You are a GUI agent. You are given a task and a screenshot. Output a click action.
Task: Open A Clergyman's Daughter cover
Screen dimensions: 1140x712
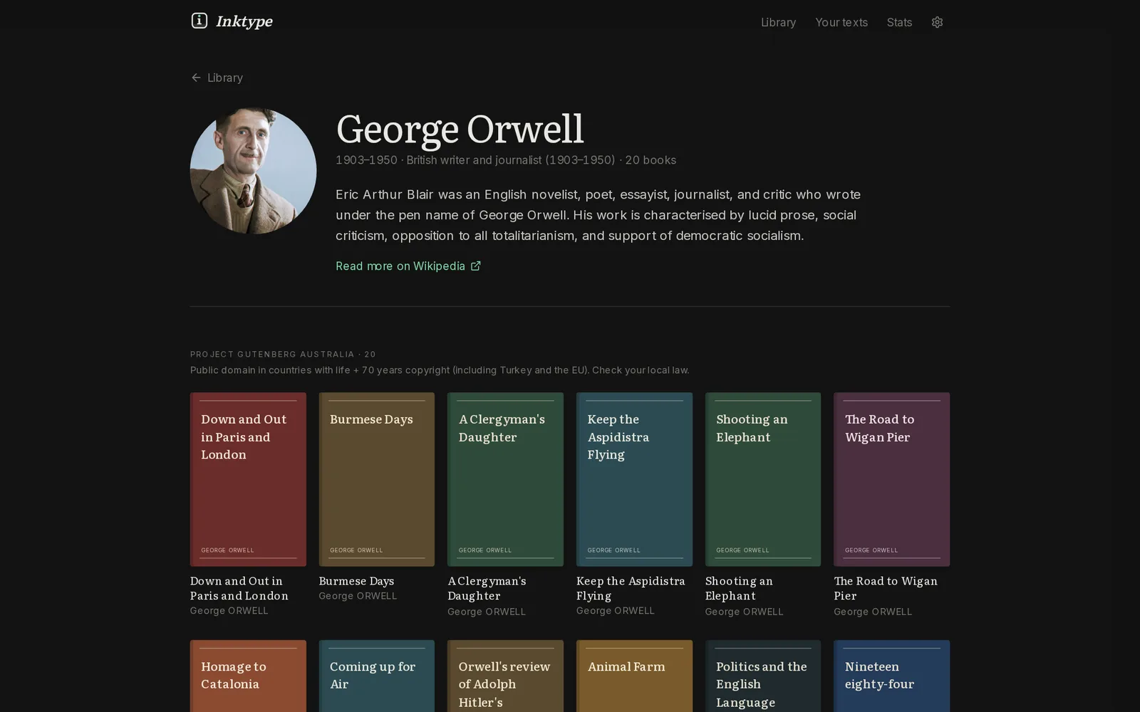(x=505, y=479)
